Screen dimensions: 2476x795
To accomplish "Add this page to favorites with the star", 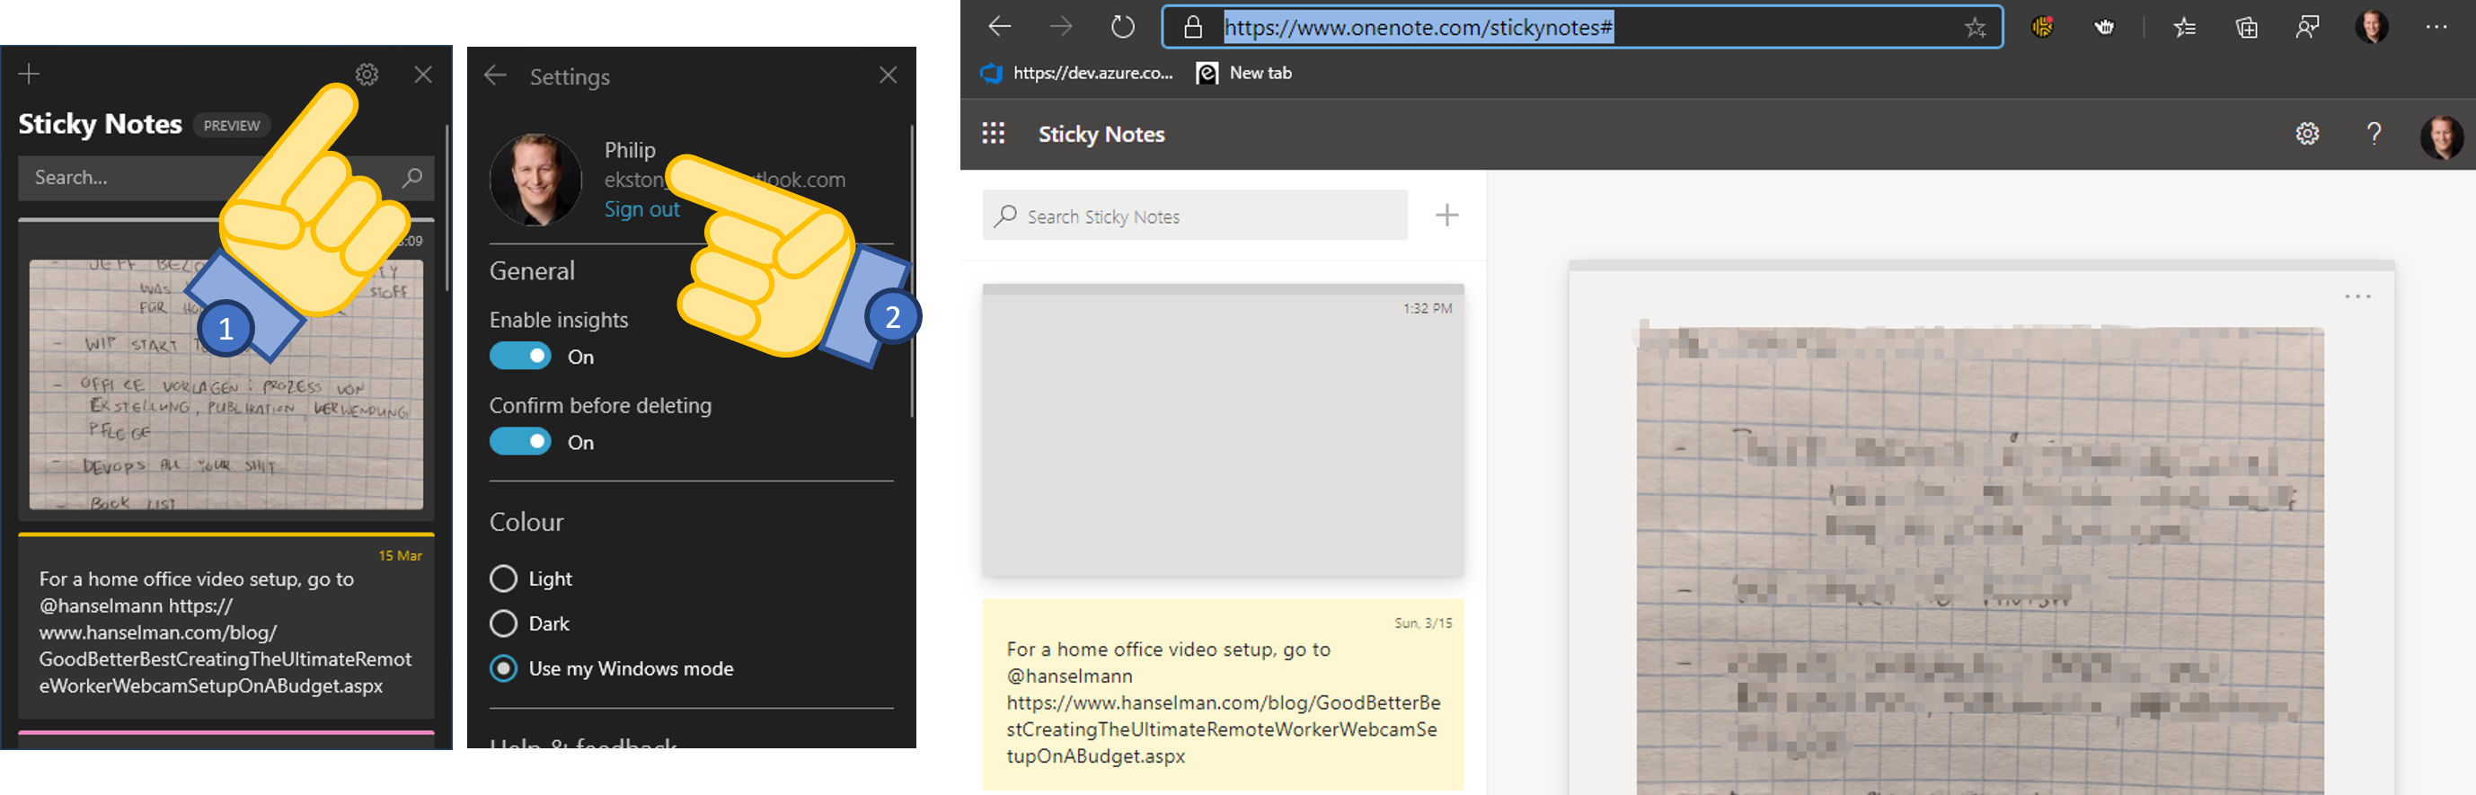I will point(1975,28).
